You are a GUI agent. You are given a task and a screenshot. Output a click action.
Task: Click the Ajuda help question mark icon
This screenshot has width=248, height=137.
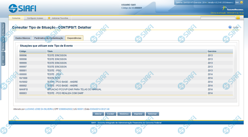230,27
